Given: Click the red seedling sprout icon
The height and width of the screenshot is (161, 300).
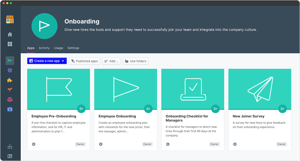Looking at the screenshot, I should tap(10, 90).
